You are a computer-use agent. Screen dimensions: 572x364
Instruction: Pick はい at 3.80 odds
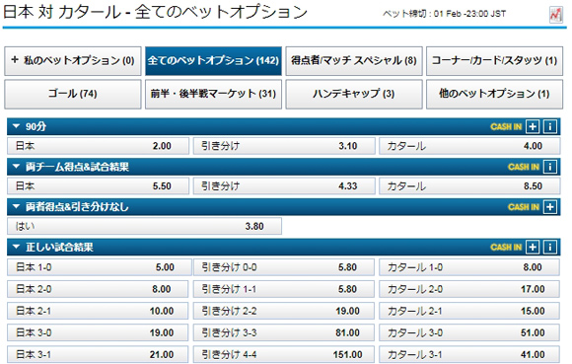[144, 226]
